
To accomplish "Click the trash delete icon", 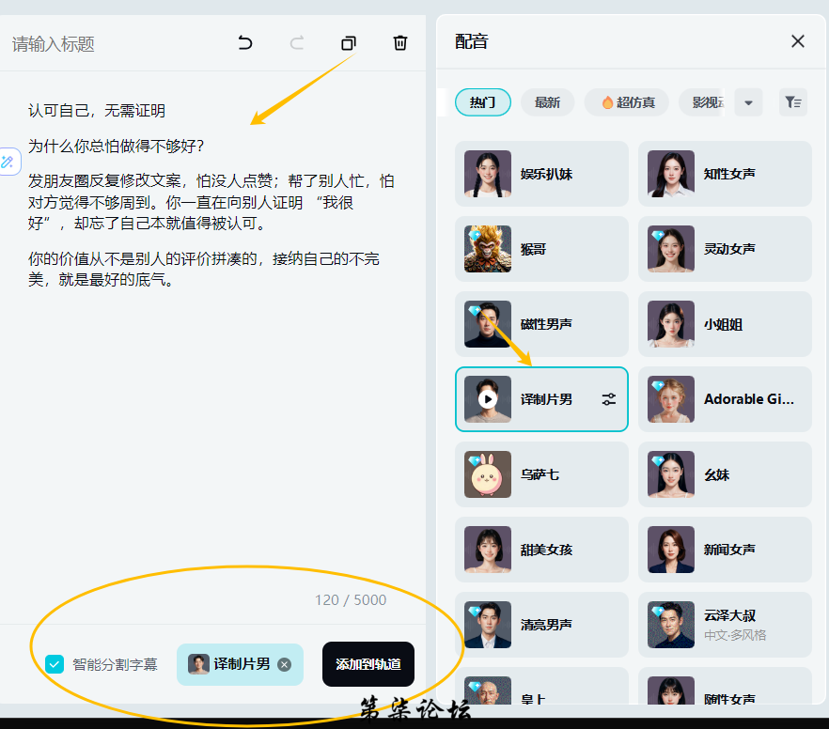I will point(400,43).
